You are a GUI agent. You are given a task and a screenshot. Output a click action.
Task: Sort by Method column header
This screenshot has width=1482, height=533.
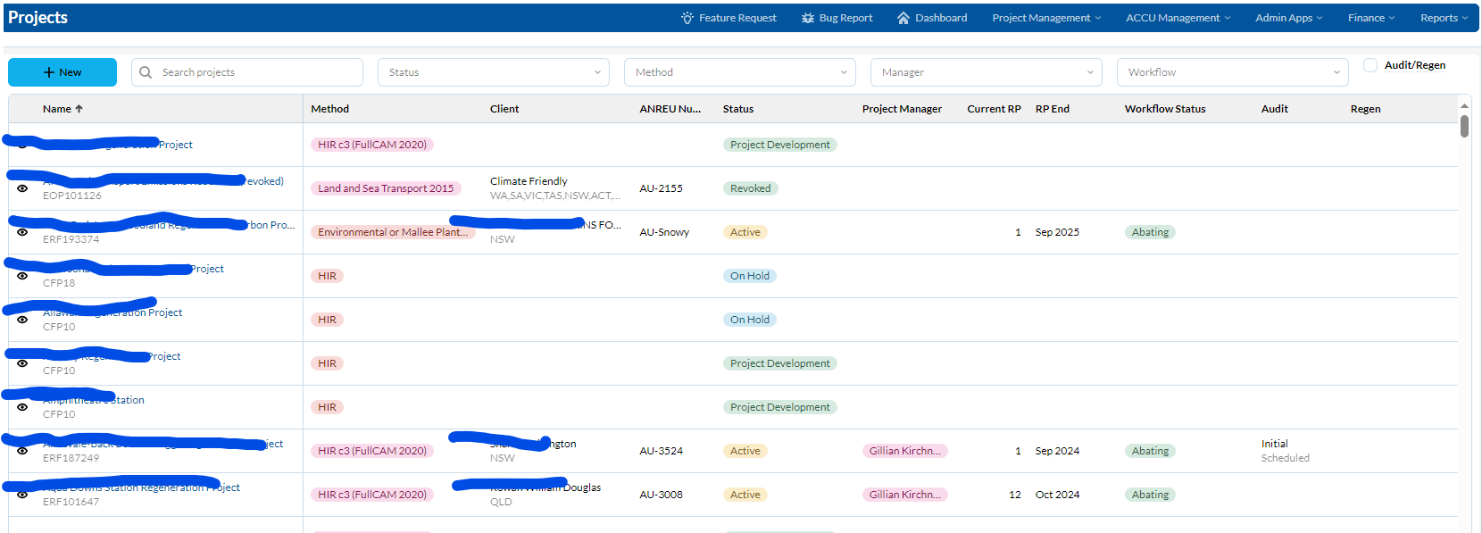(x=330, y=109)
